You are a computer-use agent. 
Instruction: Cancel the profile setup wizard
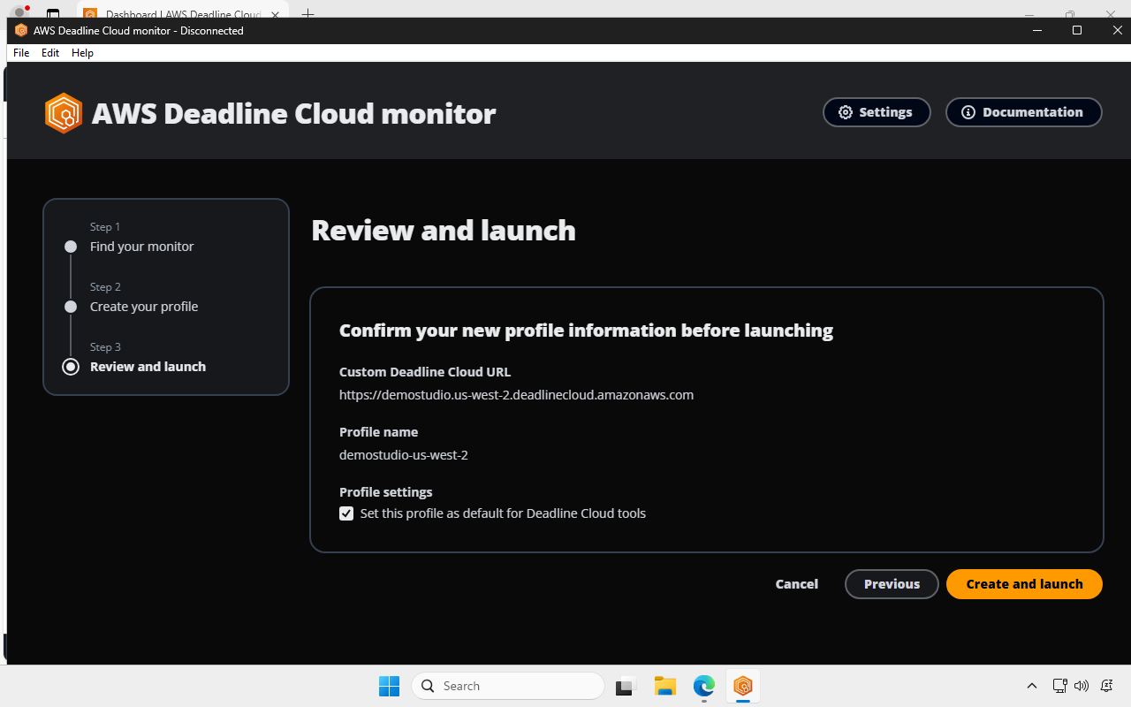796,584
